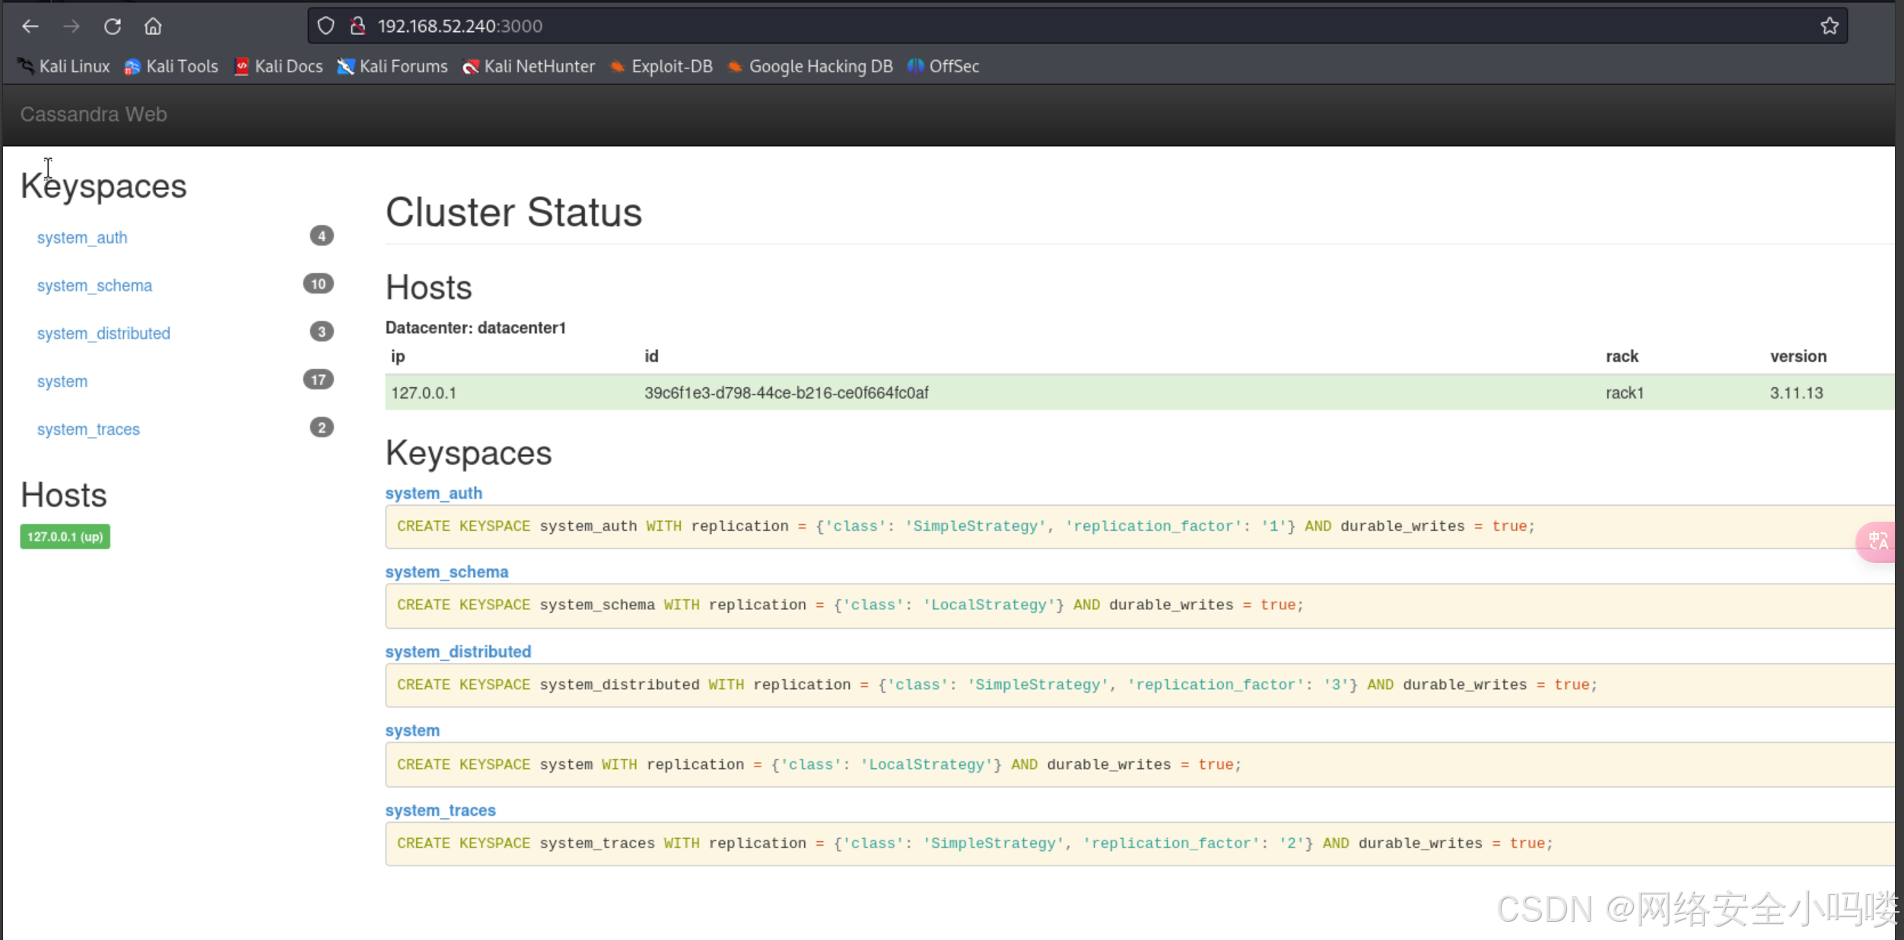Image resolution: width=1904 pixels, height=940 pixels.
Task: Open system_distributed keyspace in sidebar
Action: 103,334
